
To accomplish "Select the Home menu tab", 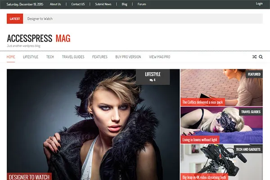I will coord(11,57).
